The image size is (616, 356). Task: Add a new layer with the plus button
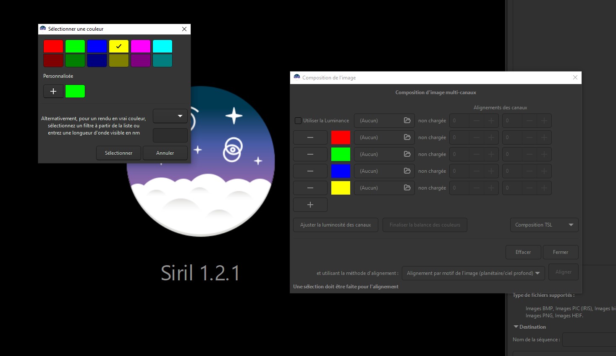[x=310, y=205]
